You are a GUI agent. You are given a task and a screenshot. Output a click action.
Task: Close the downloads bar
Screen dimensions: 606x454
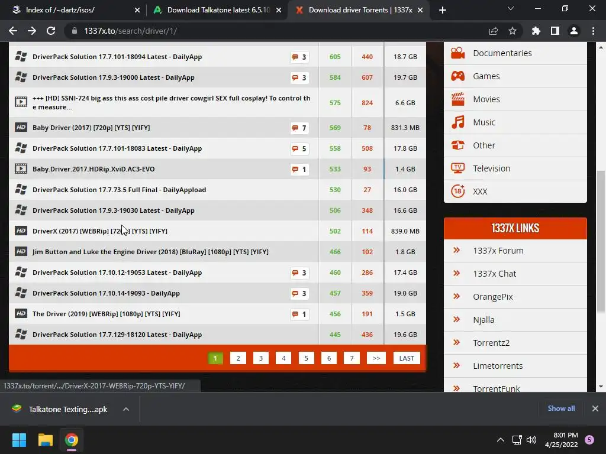595,408
